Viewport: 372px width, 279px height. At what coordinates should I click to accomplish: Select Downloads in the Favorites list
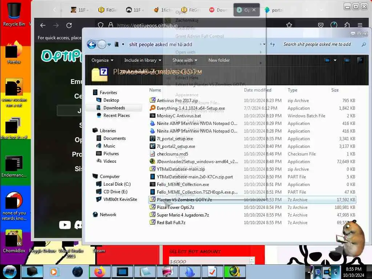click(x=114, y=108)
